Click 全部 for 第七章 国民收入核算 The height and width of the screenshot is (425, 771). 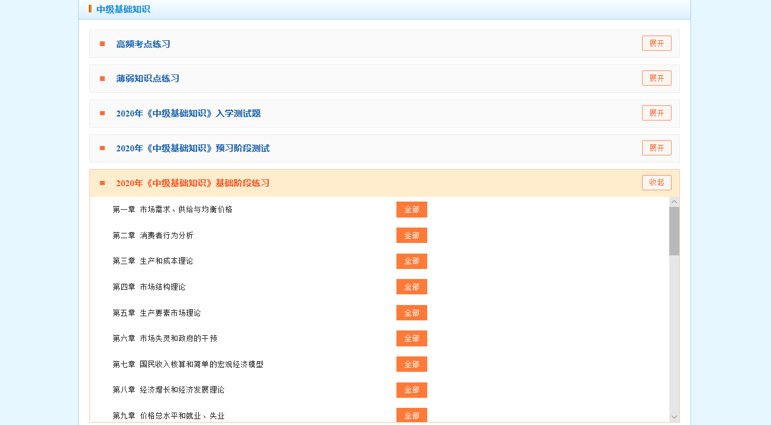411,365
